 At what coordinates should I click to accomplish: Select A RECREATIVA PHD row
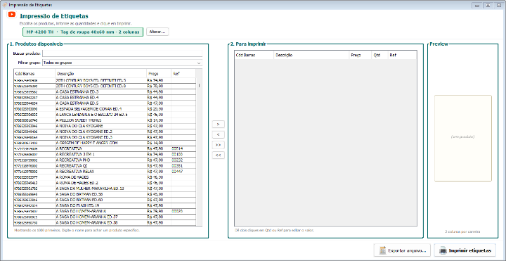(105, 160)
